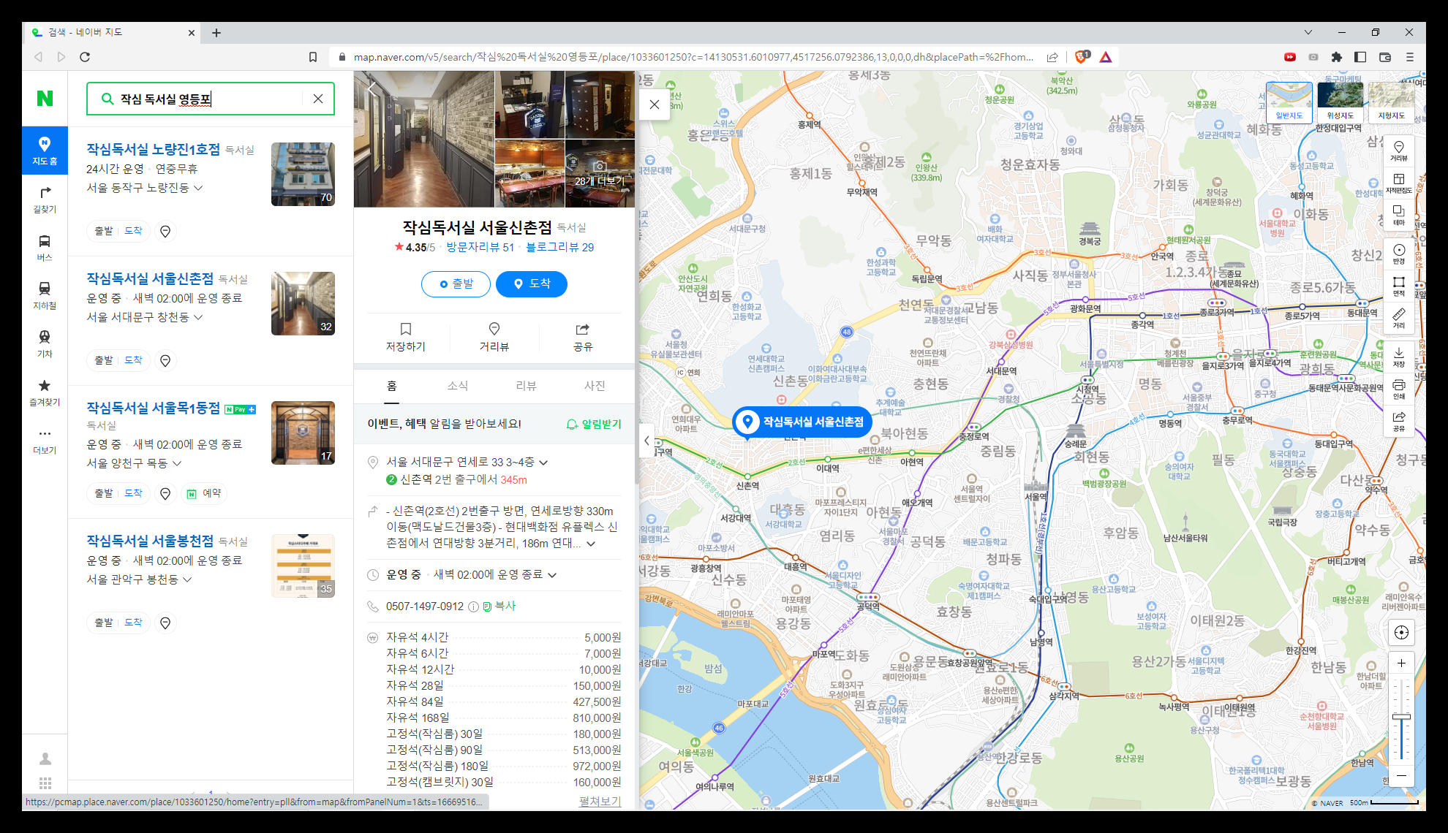
Task: Open the 거리뷰 street view map tool
Action: (x=1398, y=151)
